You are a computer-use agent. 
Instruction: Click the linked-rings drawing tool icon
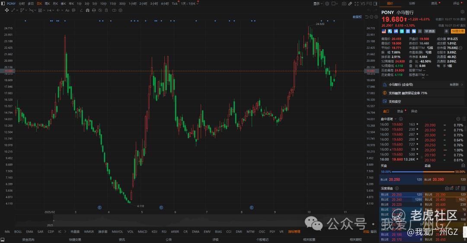pyautogui.click(x=114, y=10)
